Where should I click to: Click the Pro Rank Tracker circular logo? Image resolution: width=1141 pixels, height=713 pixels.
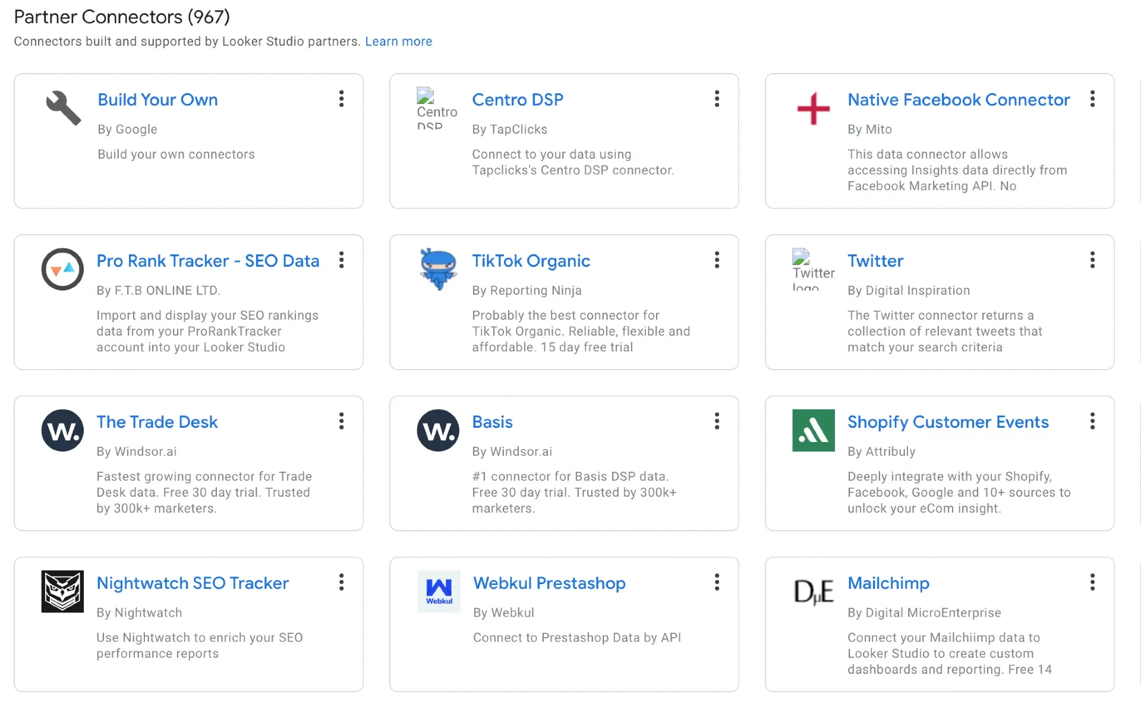click(x=62, y=269)
